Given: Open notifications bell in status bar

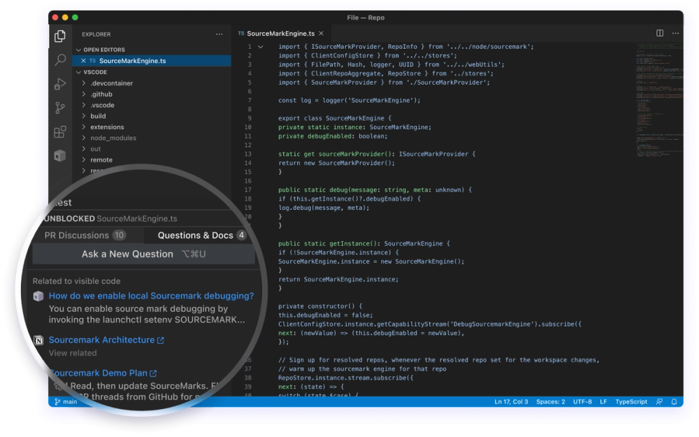Looking at the screenshot, I should [674, 402].
